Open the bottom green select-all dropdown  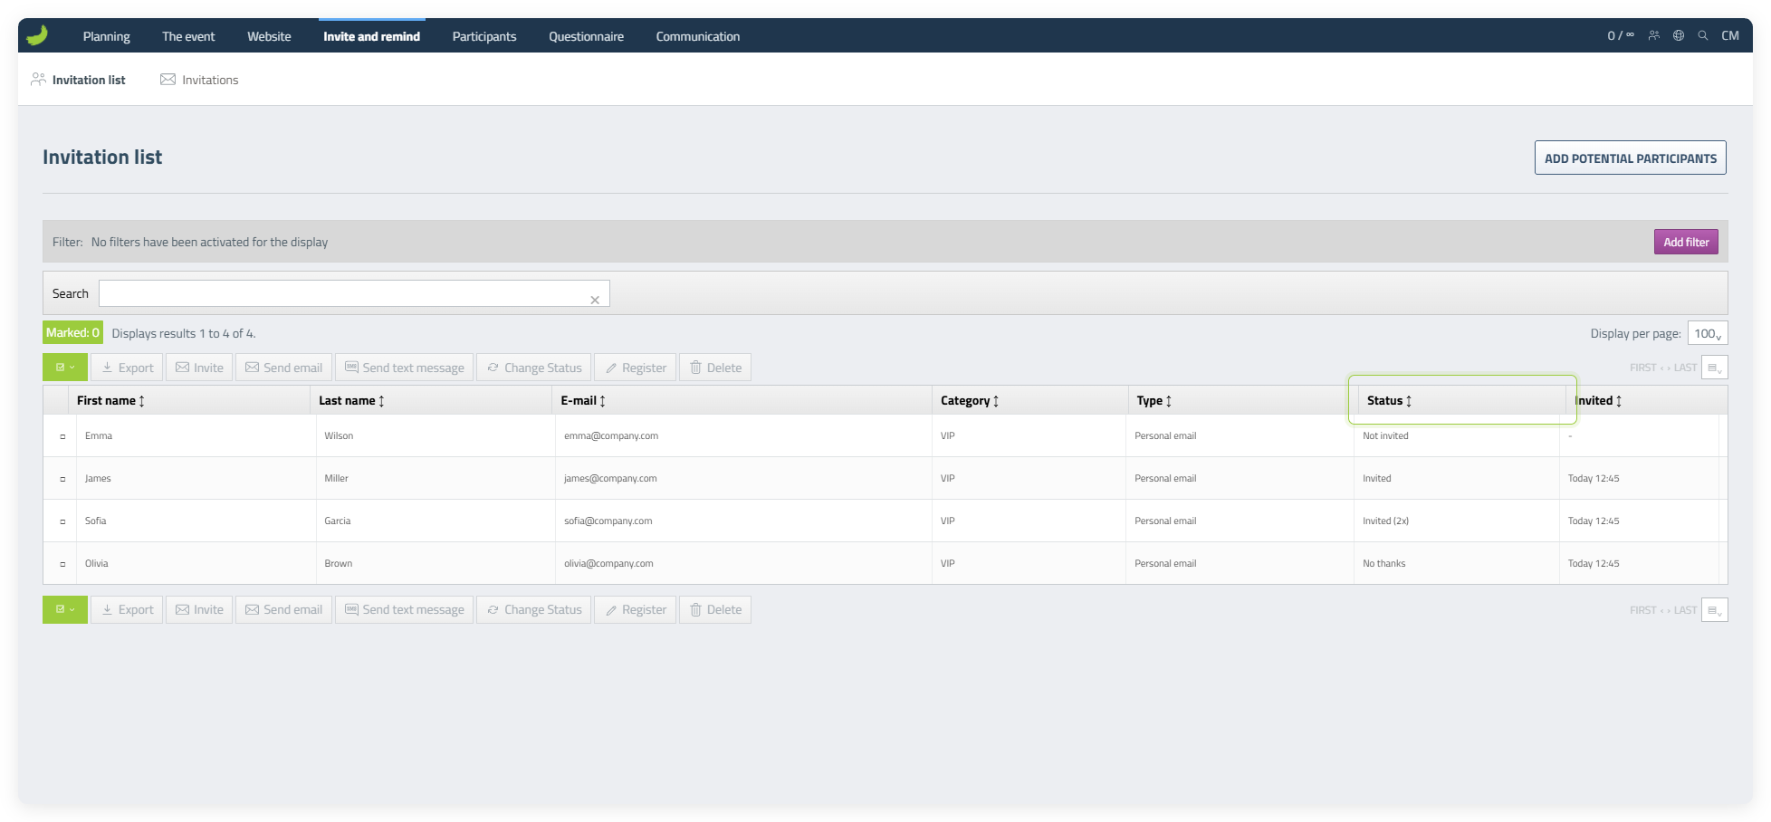click(x=65, y=609)
